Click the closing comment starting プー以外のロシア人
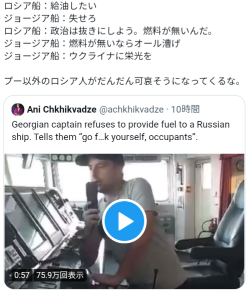246x293 pixels. (122, 81)
